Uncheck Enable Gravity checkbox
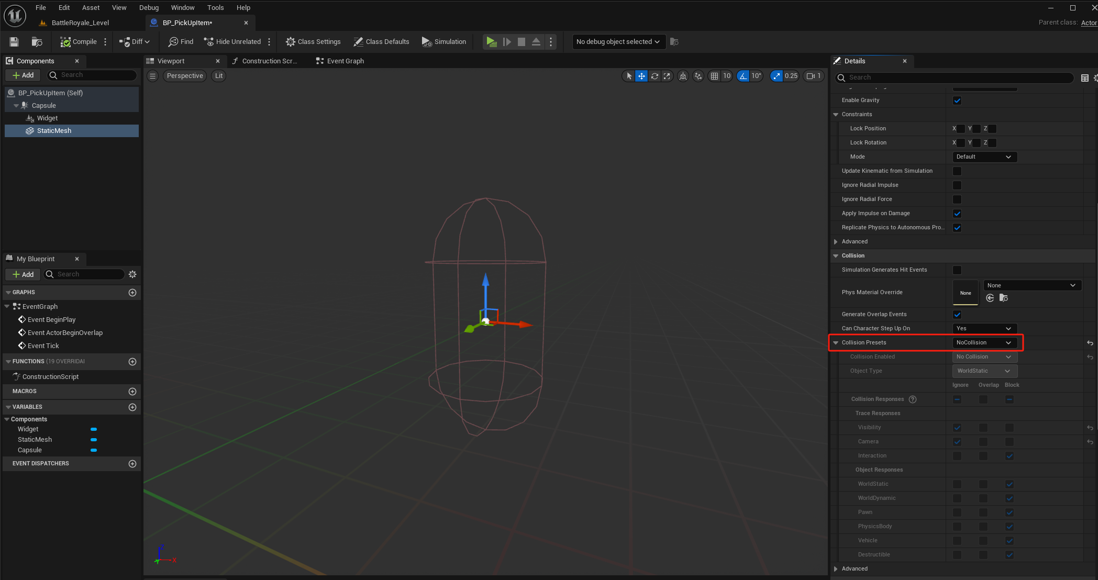Screen dimensions: 1098x580 pos(957,101)
